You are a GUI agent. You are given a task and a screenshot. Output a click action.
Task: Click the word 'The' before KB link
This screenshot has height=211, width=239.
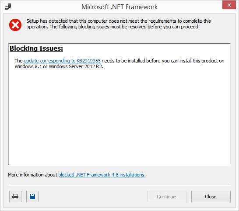pyautogui.click(x=18, y=61)
